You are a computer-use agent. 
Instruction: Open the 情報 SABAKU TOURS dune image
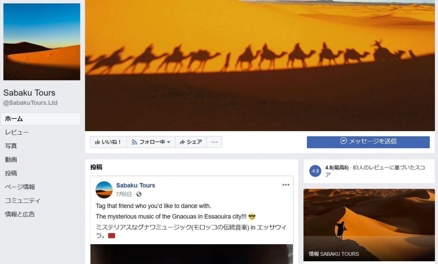point(369,225)
